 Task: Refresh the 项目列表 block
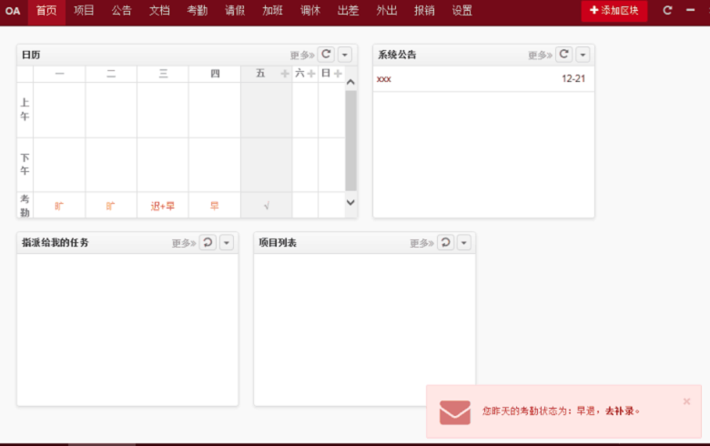pos(445,242)
